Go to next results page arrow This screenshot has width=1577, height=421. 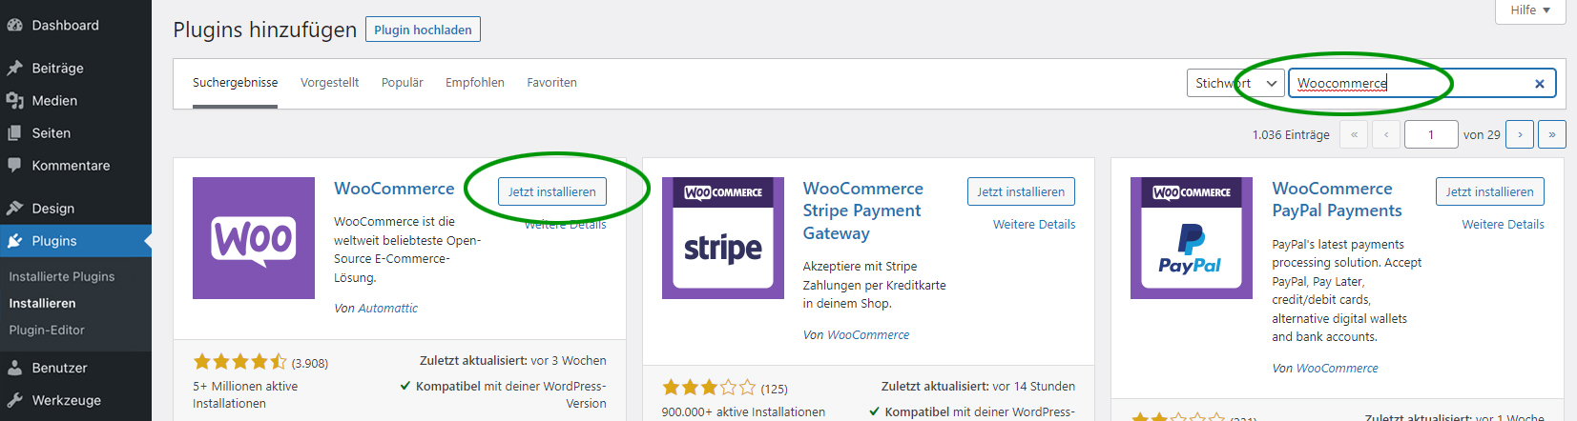pyautogui.click(x=1520, y=134)
